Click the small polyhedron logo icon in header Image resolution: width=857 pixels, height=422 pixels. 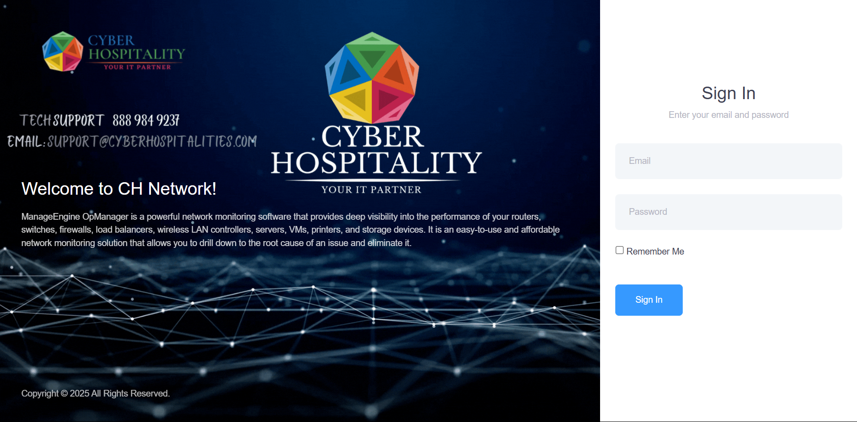63,51
